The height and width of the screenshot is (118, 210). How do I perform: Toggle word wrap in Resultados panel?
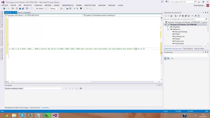[80, 88]
